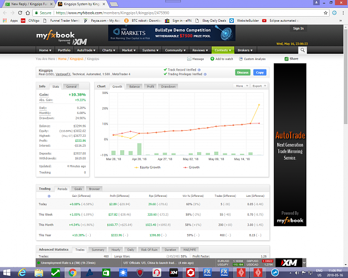Image resolution: width=348 pixels, height=278 pixels.
Task: Open Internet Explorer in taskbar
Action: (22, 272)
